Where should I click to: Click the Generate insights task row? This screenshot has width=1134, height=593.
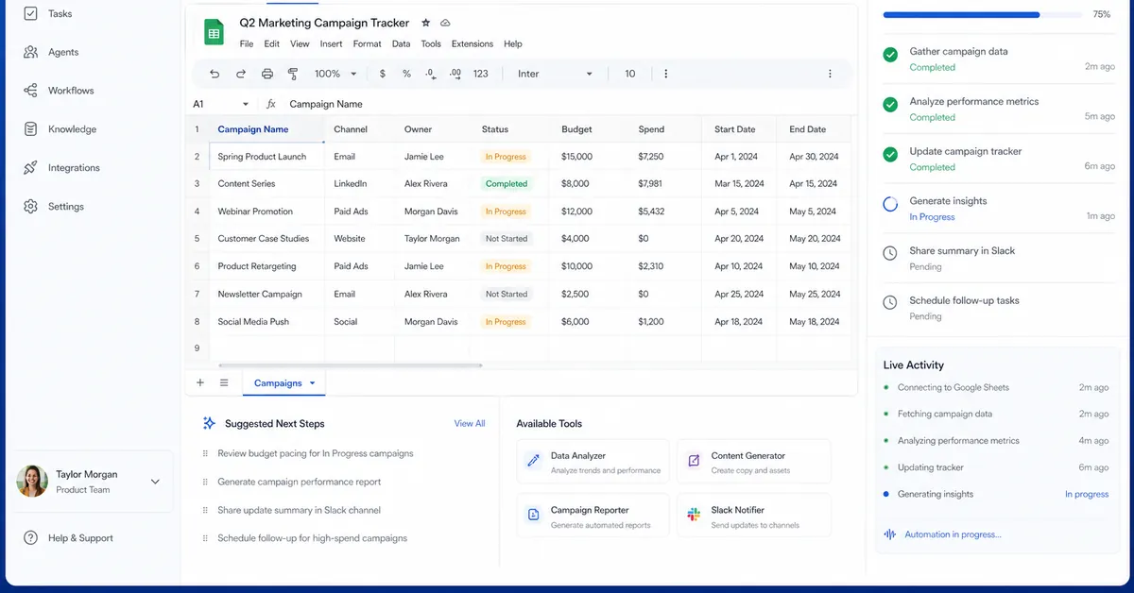(x=1000, y=209)
